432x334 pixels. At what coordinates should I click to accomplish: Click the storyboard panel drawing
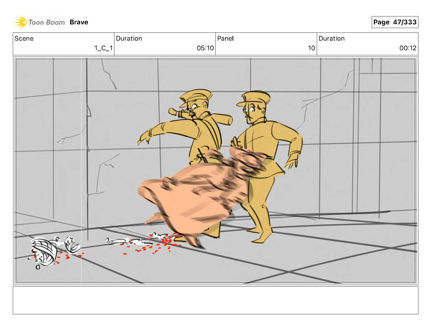(215, 171)
